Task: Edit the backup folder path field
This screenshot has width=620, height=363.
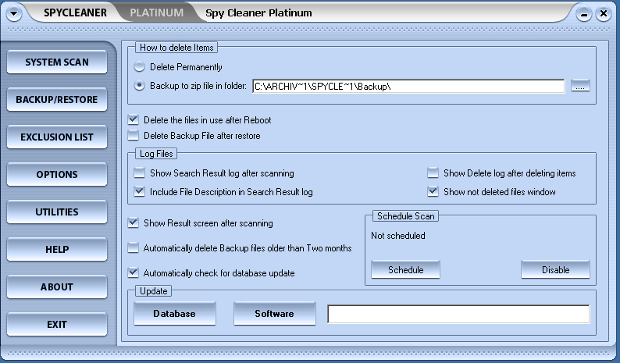Action: 408,86
